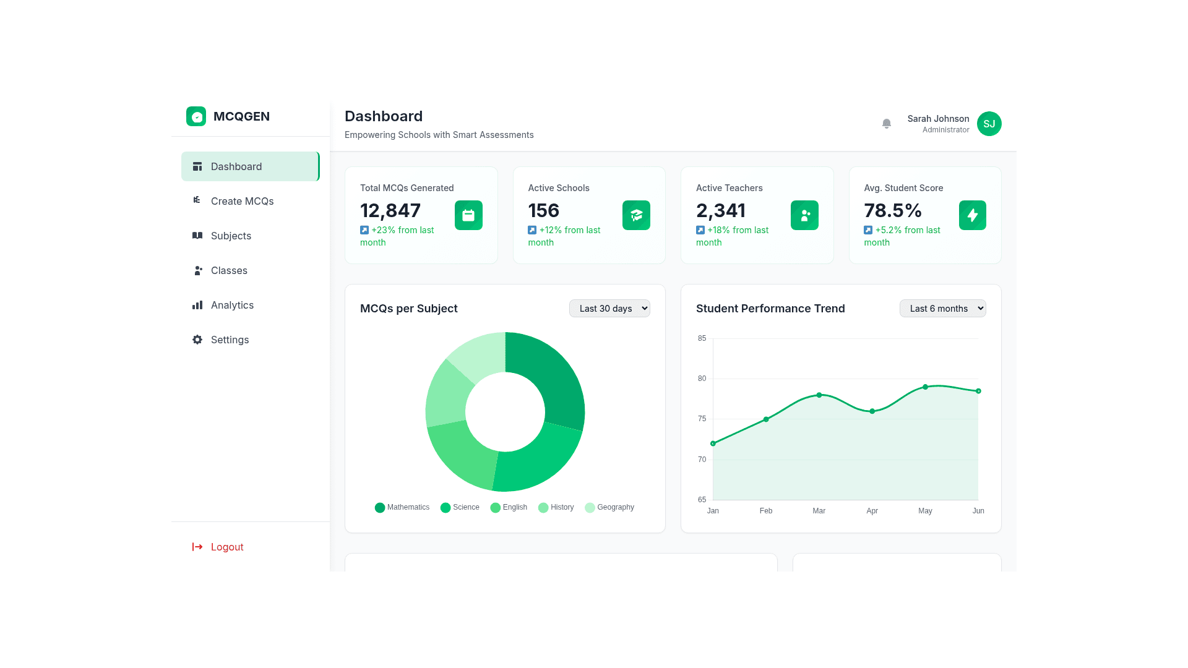Click the lightning bolt icon on Avg. Student Score card
Image resolution: width=1188 pixels, height=668 pixels.
[x=972, y=215]
